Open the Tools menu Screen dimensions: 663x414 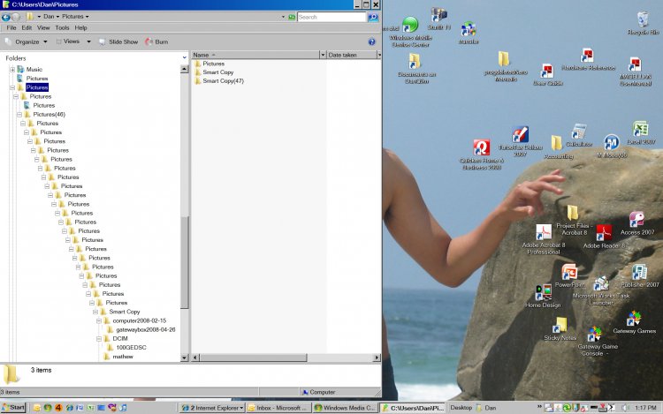[x=62, y=28]
